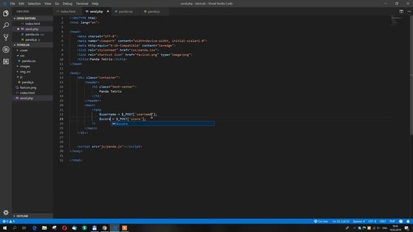Open the Chrome taskbar icon
This screenshot has height=232, width=413.
(105, 227)
